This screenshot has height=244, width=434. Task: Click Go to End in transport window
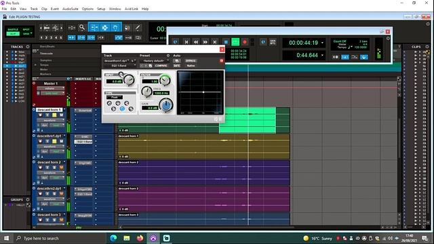click(215, 42)
